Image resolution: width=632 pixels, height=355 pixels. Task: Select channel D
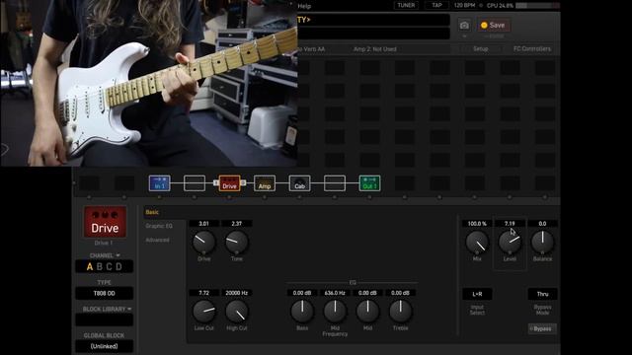[118, 266]
